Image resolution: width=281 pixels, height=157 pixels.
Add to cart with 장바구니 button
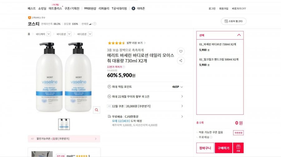pyautogui.click(x=205, y=148)
